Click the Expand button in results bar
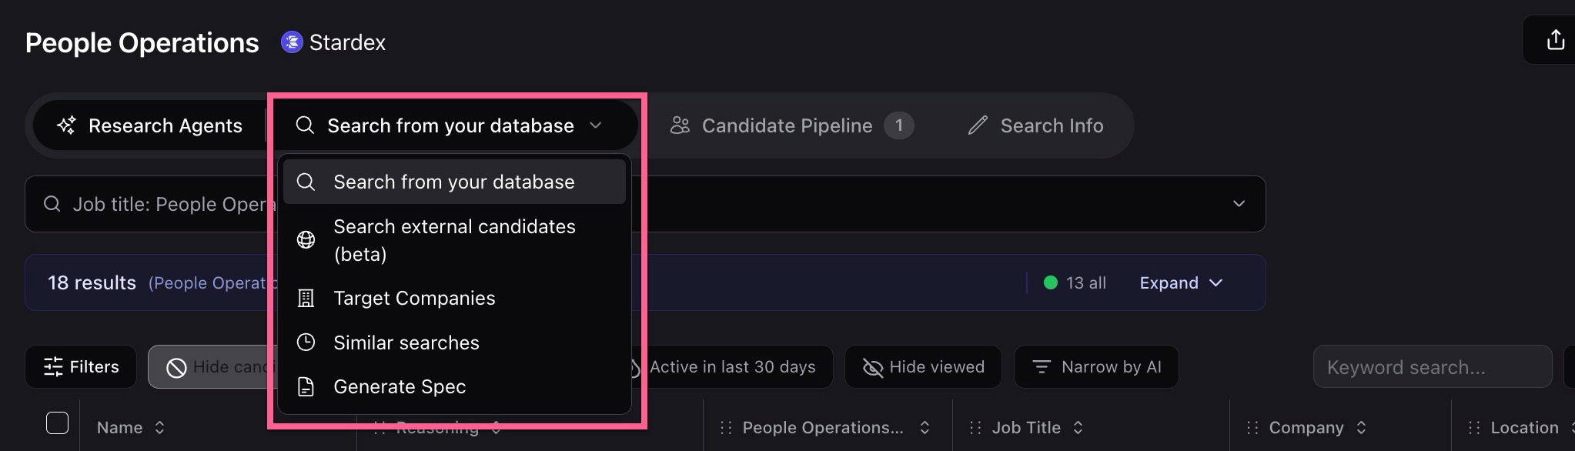This screenshot has height=451, width=1575. point(1181,282)
